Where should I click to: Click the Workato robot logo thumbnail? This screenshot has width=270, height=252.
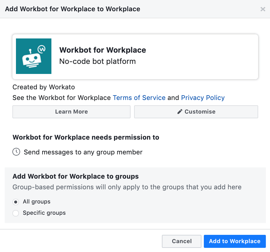(33, 56)
